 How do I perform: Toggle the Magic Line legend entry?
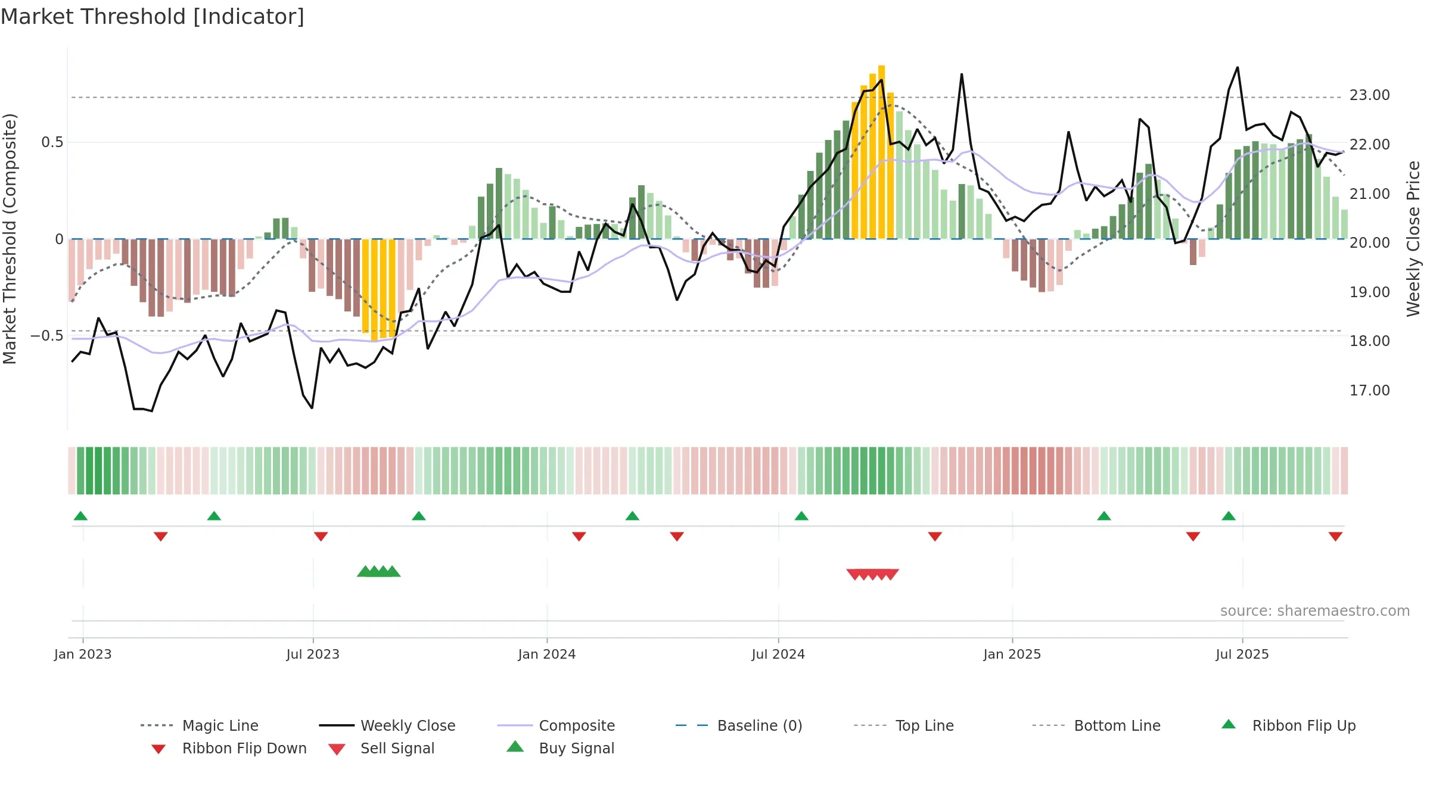[x=199, y=725]
